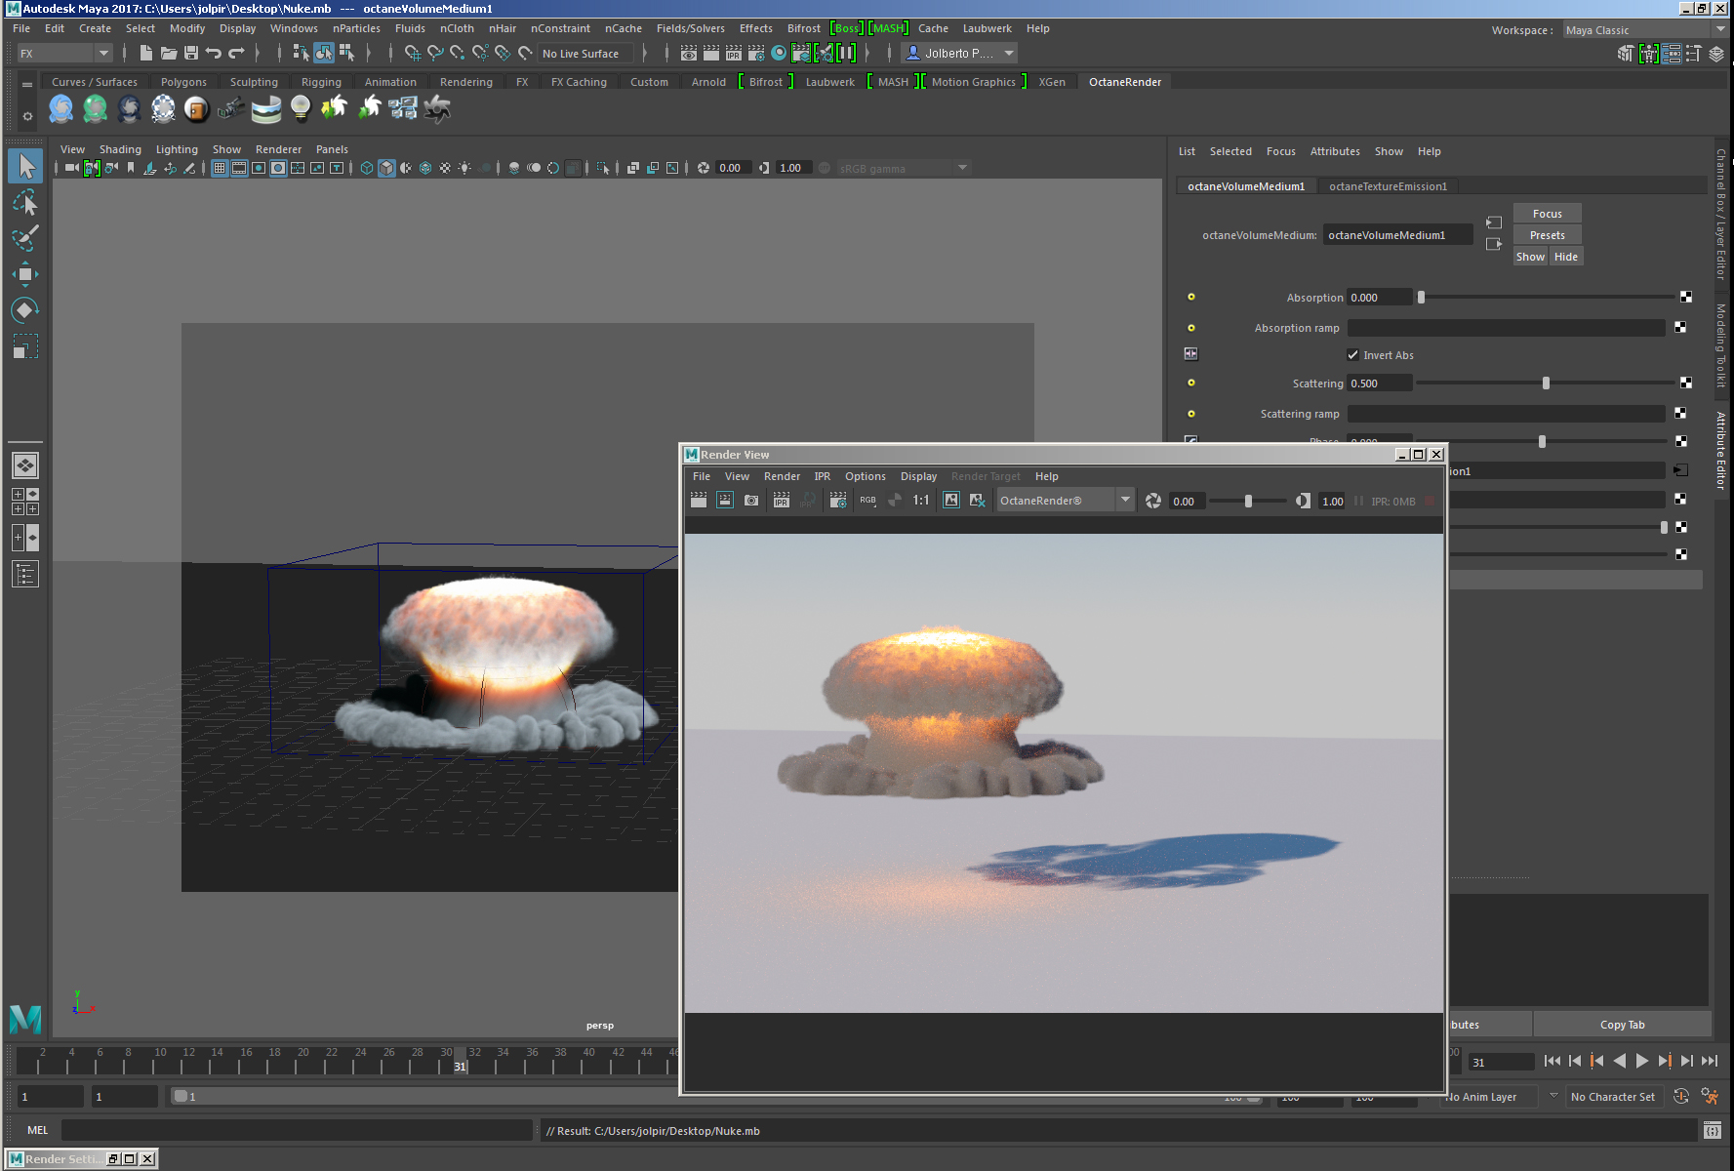Screen dimensions: 1734x1171
Task: Click the light bulb shelf icon
Action: tap(301, 109)
